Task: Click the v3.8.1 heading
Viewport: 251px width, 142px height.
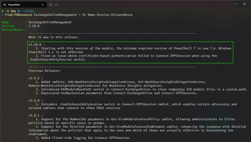Action: 36,116
